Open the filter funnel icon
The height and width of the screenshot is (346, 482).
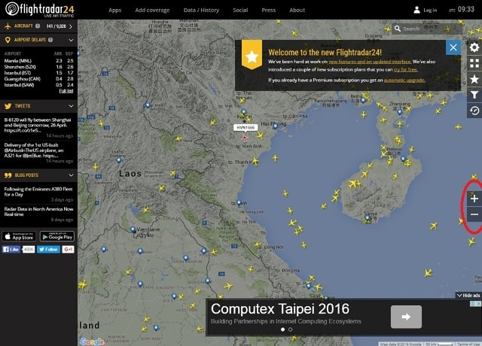[x=474, y=95]
